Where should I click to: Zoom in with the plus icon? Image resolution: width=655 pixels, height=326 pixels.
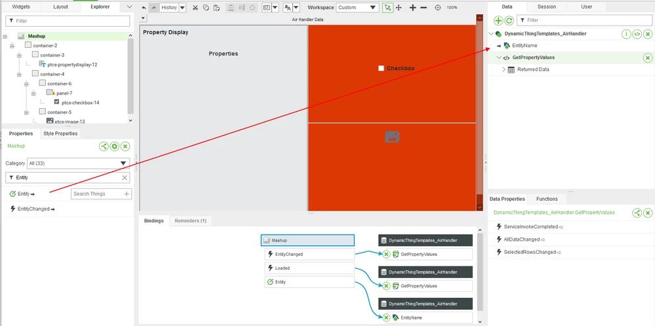click(412, 7)
